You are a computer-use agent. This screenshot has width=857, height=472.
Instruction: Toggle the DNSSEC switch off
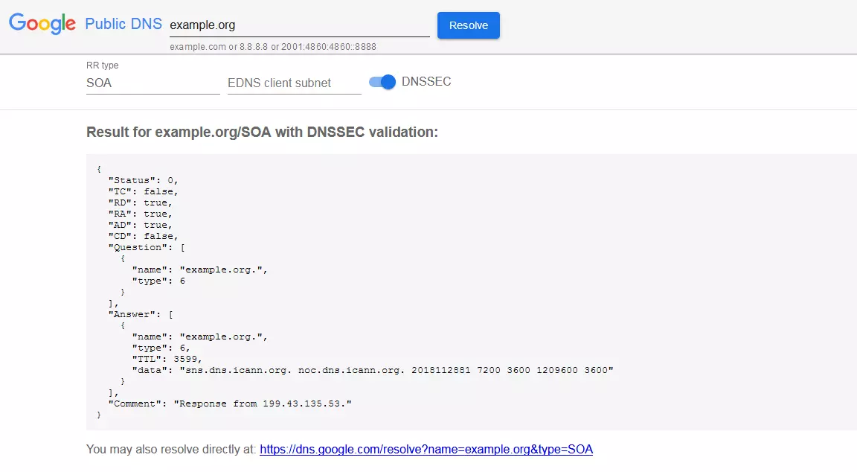[x=382, y=82]
